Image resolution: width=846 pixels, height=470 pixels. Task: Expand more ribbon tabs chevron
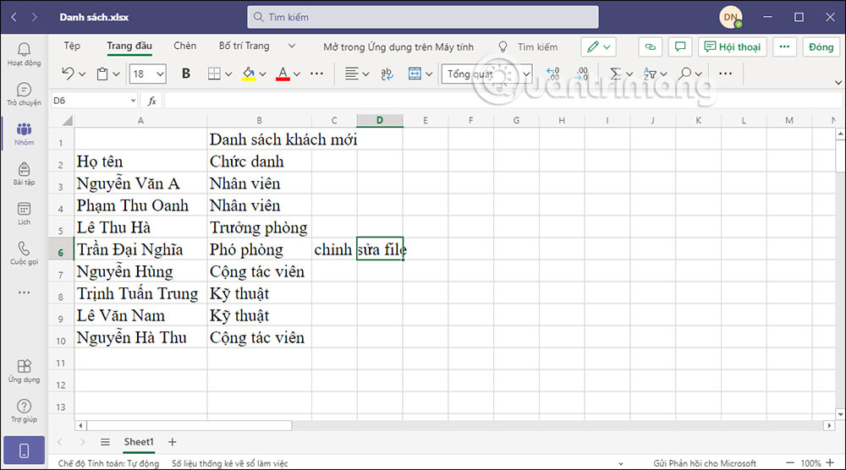pos(292,46)
